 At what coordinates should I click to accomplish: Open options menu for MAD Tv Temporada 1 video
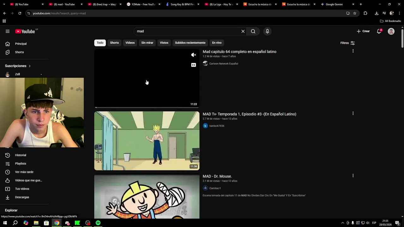[x=353, y=113]
